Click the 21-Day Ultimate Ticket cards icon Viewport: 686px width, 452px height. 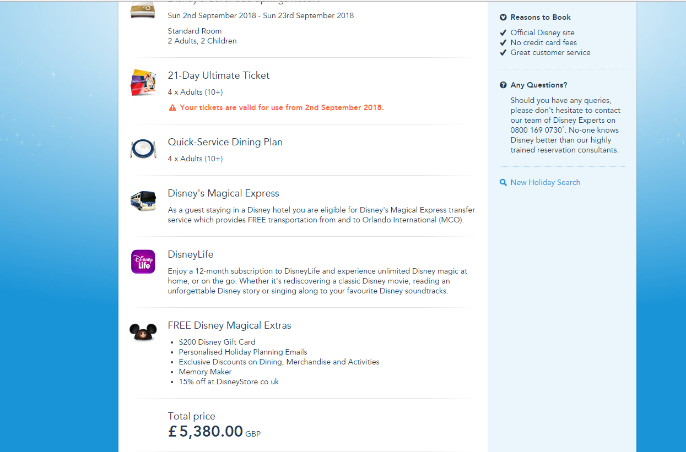pyautogui.click(x=143, y=83)
